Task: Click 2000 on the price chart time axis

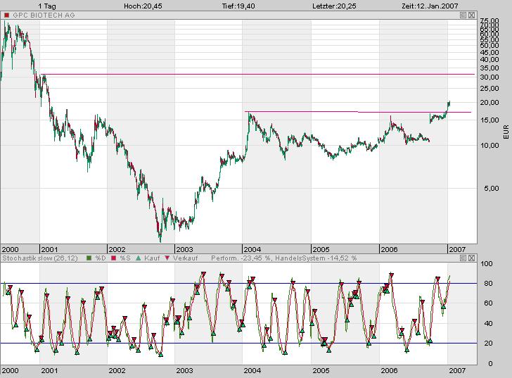Action: tap(10, 250)
